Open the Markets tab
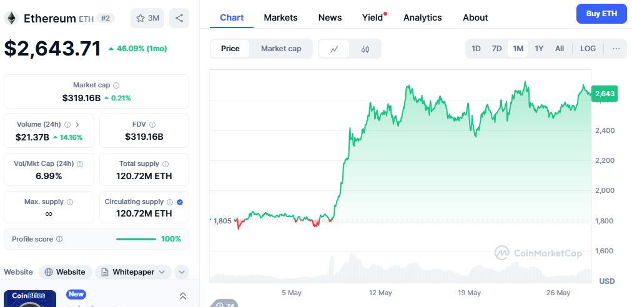 click(280, 17)
